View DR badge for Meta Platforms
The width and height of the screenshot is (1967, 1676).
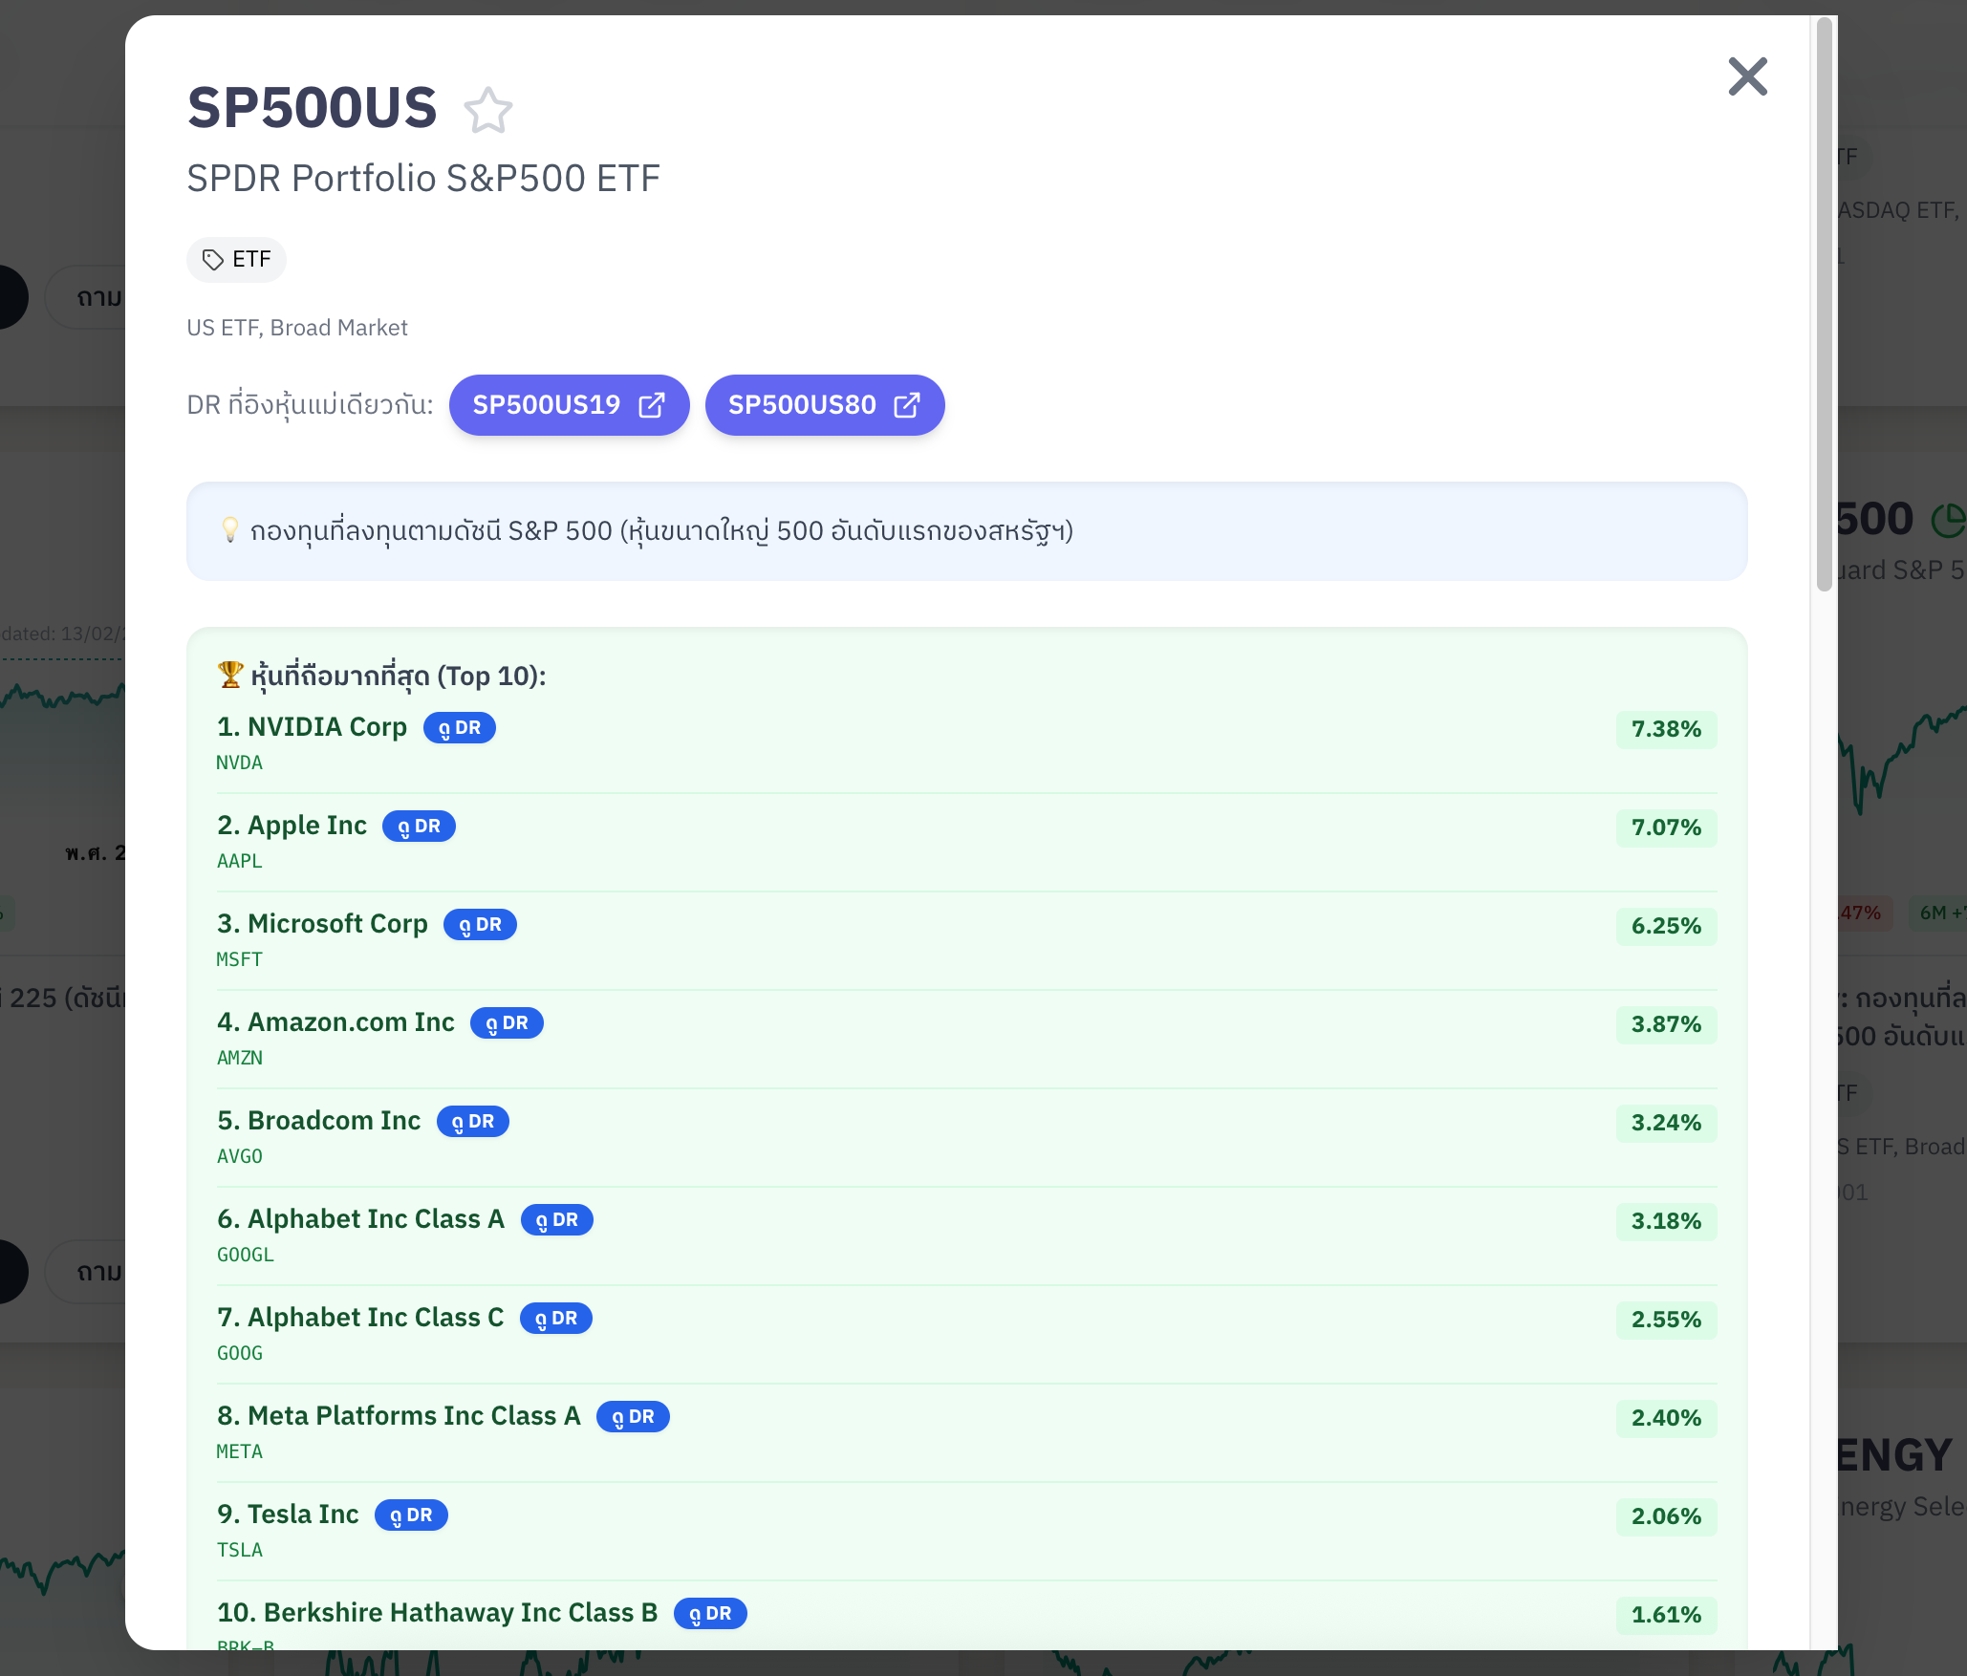[x=633, y=1417]
